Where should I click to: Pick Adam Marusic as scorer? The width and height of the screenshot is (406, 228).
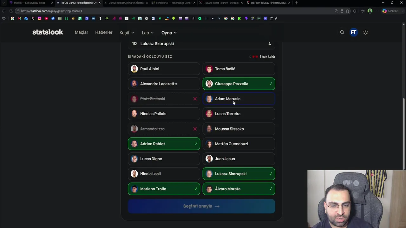pos(239,99)
